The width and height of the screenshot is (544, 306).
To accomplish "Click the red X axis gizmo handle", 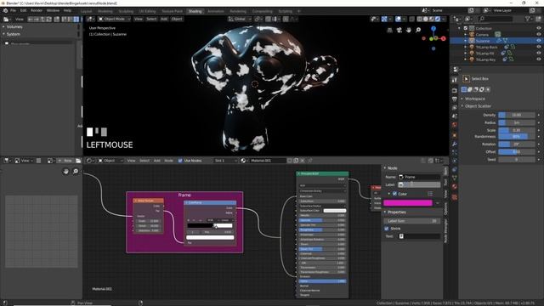I will [443, 38].
